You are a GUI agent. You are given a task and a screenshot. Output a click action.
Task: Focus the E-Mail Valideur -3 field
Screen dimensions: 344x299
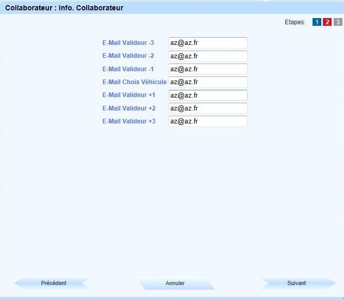(x=208, y=43)
